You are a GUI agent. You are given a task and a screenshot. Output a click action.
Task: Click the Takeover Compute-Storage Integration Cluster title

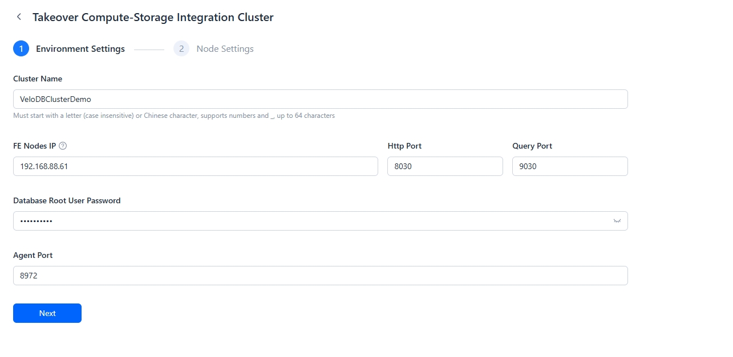(x=153, y=17)
